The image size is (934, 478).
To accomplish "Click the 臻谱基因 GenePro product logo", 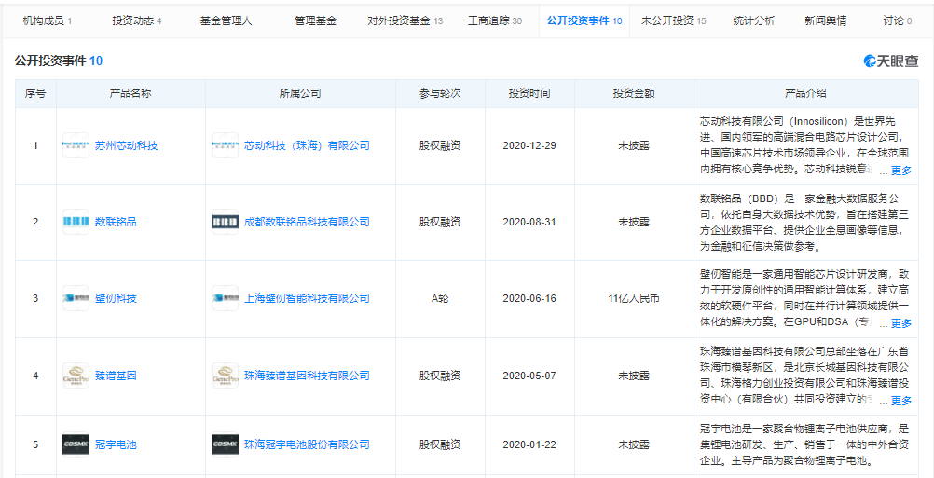I will coord(76,376).
